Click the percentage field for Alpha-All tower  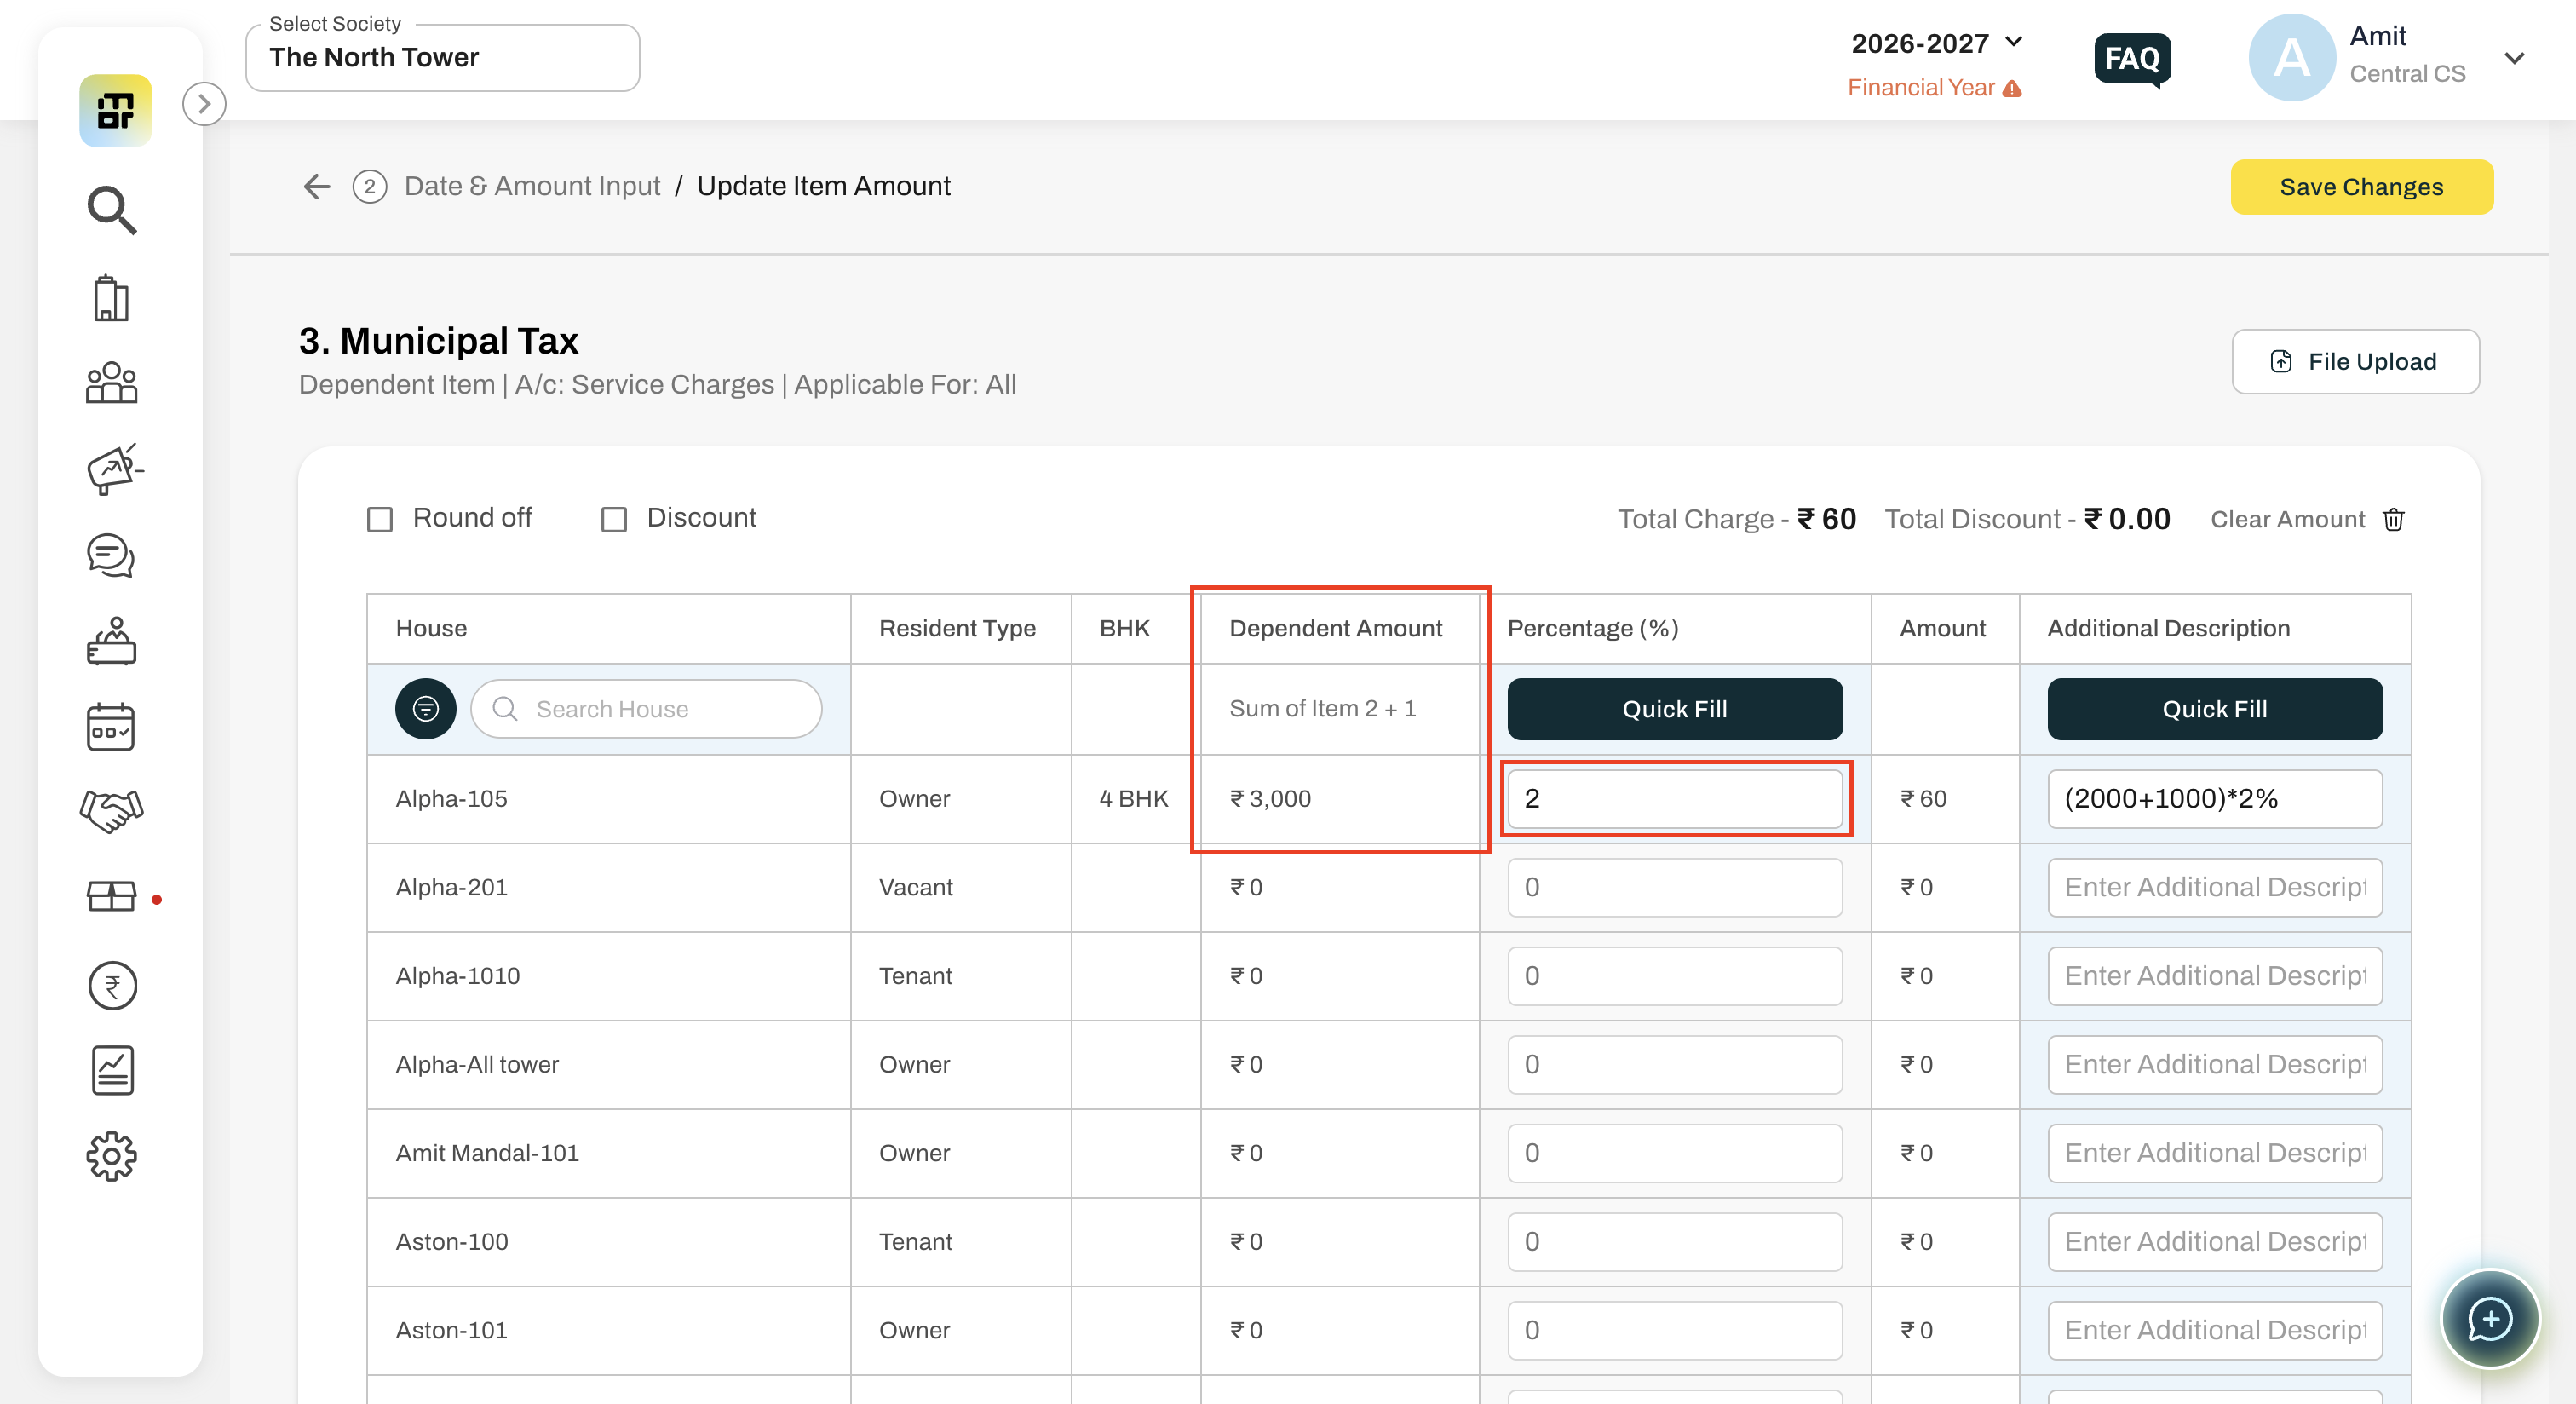(1674, 1064)
